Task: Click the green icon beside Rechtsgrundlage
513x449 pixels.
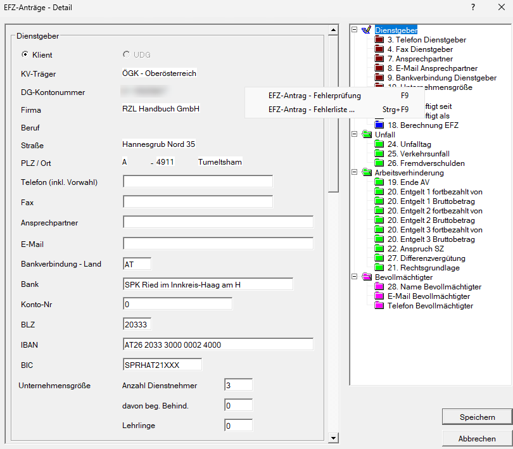Action: point(379,268)
